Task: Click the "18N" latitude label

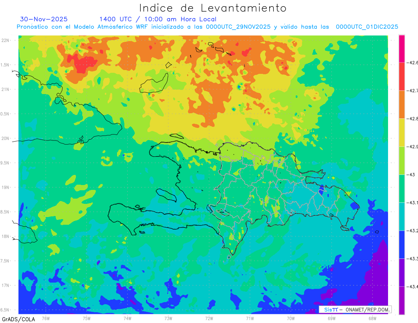Action: 6,237
